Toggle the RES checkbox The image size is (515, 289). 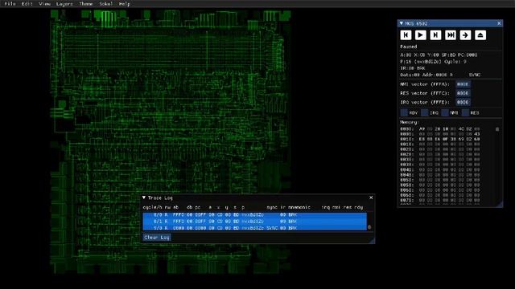tap(465, 112)
